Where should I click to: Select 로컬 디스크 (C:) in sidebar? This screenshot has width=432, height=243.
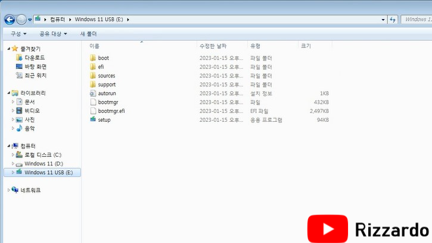point(43,154)
